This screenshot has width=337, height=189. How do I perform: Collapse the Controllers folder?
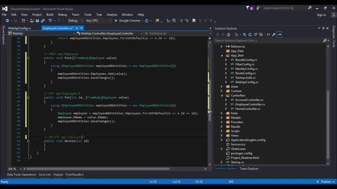tap(222, 96)
